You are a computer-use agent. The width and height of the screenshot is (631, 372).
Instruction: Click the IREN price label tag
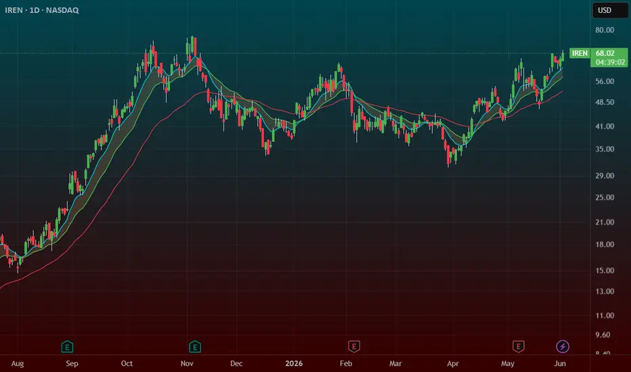580,53
